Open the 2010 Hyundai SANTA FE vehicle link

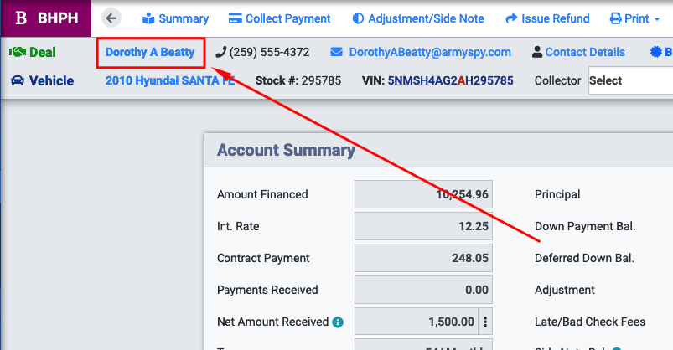pyautogui.click(x=170, y=80)
